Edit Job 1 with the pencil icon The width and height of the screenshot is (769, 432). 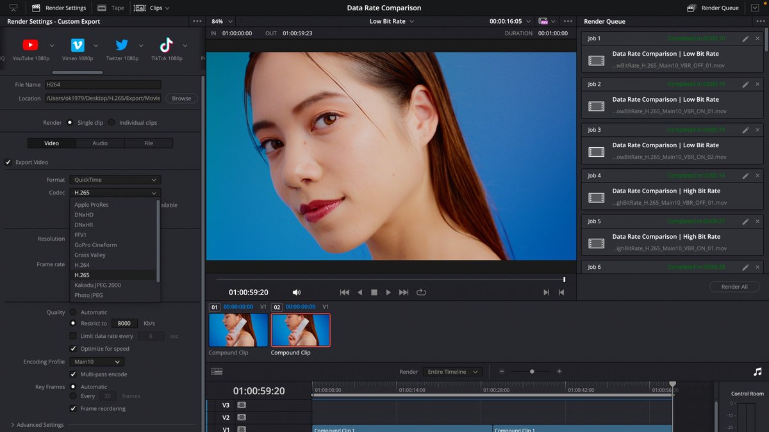pos(745,39)
